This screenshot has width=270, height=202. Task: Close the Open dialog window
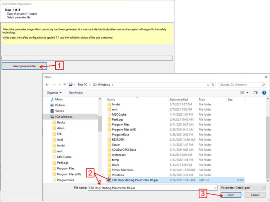click(266, 77)
